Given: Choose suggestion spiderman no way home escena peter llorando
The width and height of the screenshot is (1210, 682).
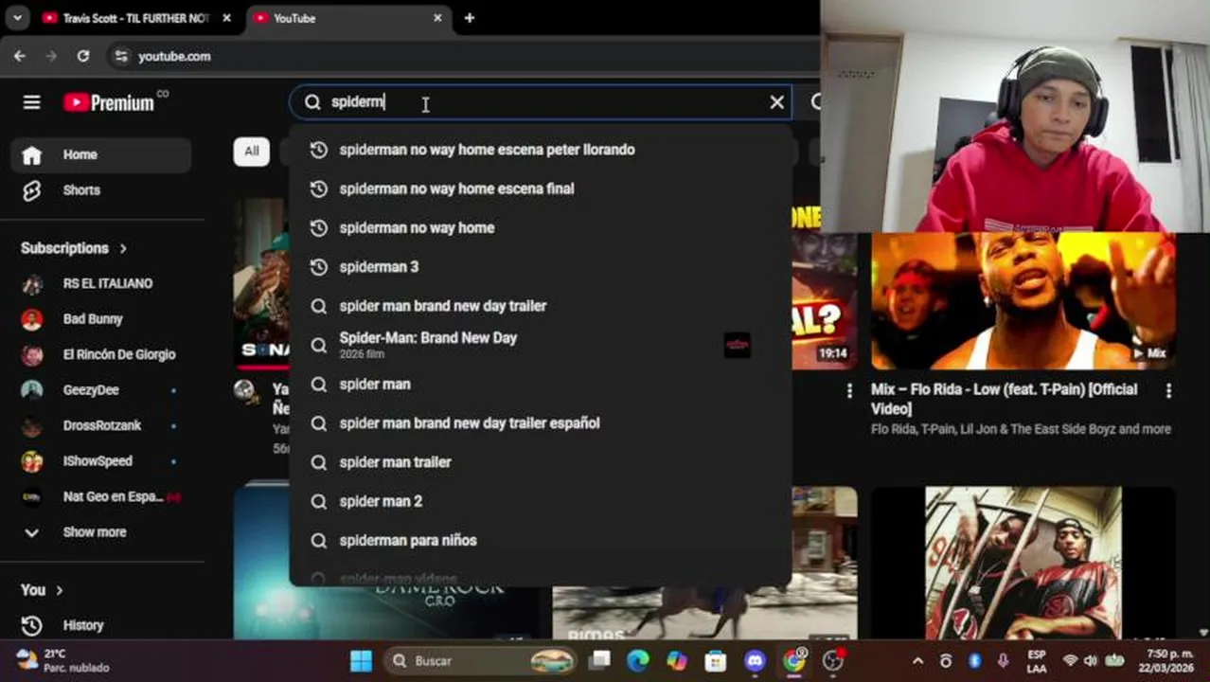Looking at the screenshot, I should coord(540,150).
